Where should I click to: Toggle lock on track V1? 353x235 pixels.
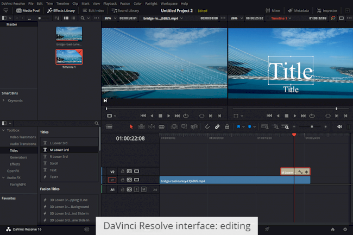pyautogui.click(x=123, y=180)
